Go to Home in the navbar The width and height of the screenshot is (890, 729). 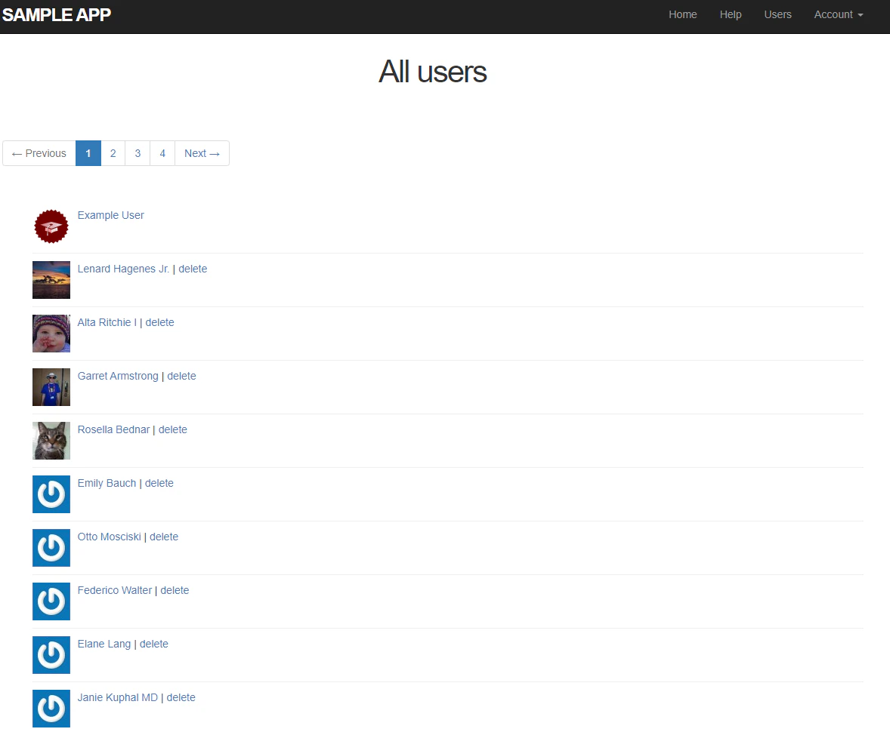click(682, 15)
